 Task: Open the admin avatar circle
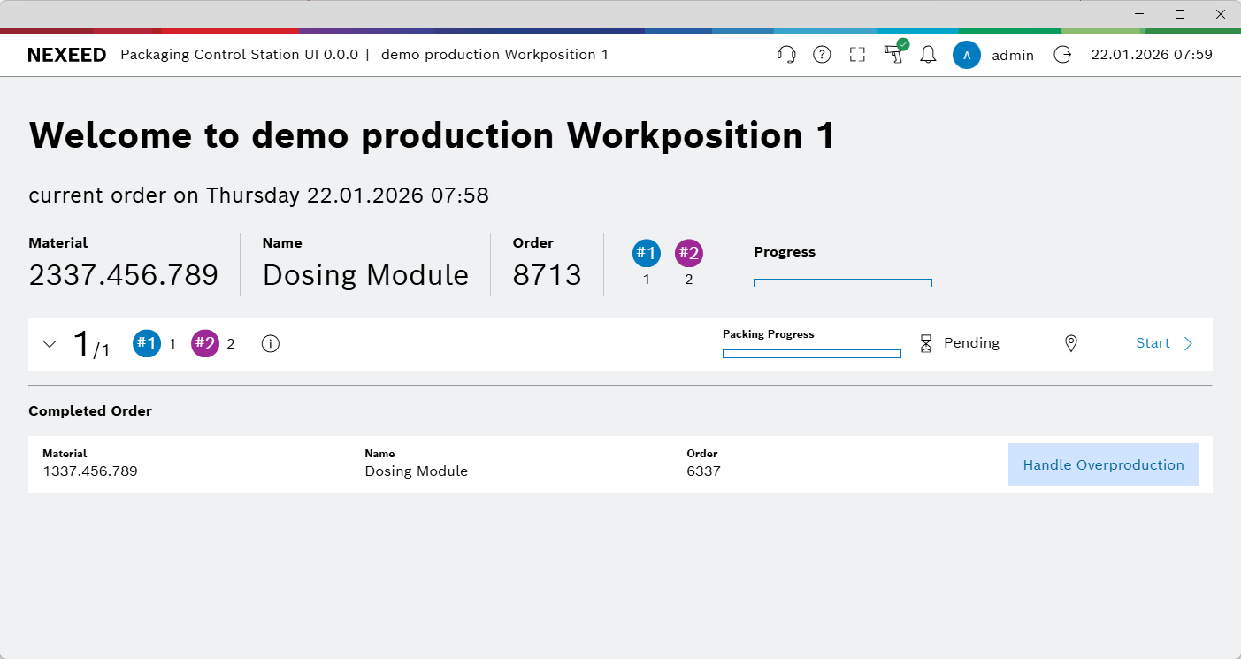(x=967, y=54)
